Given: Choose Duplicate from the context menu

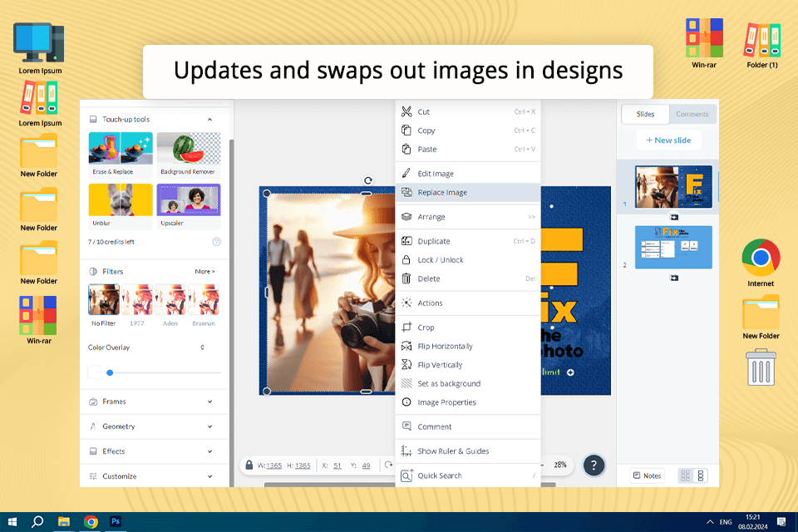Looking at the screenshot, I should [468, 241].
